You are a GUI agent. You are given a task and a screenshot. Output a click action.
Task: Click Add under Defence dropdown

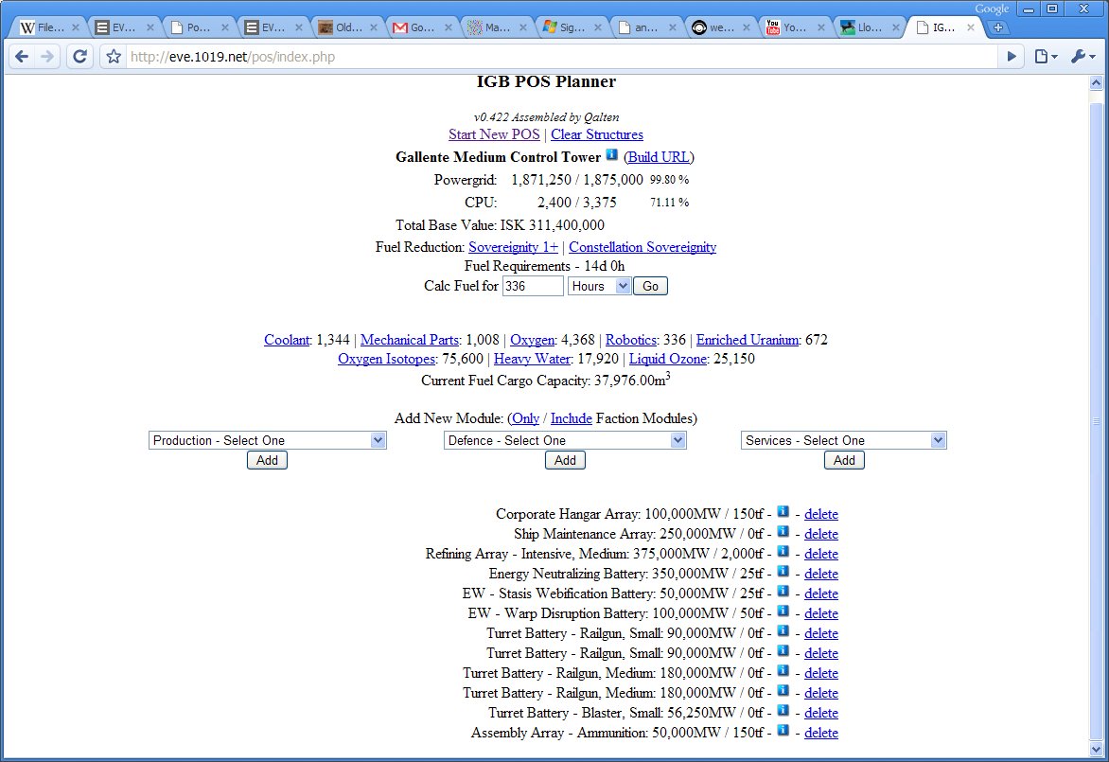coord(565,460)
